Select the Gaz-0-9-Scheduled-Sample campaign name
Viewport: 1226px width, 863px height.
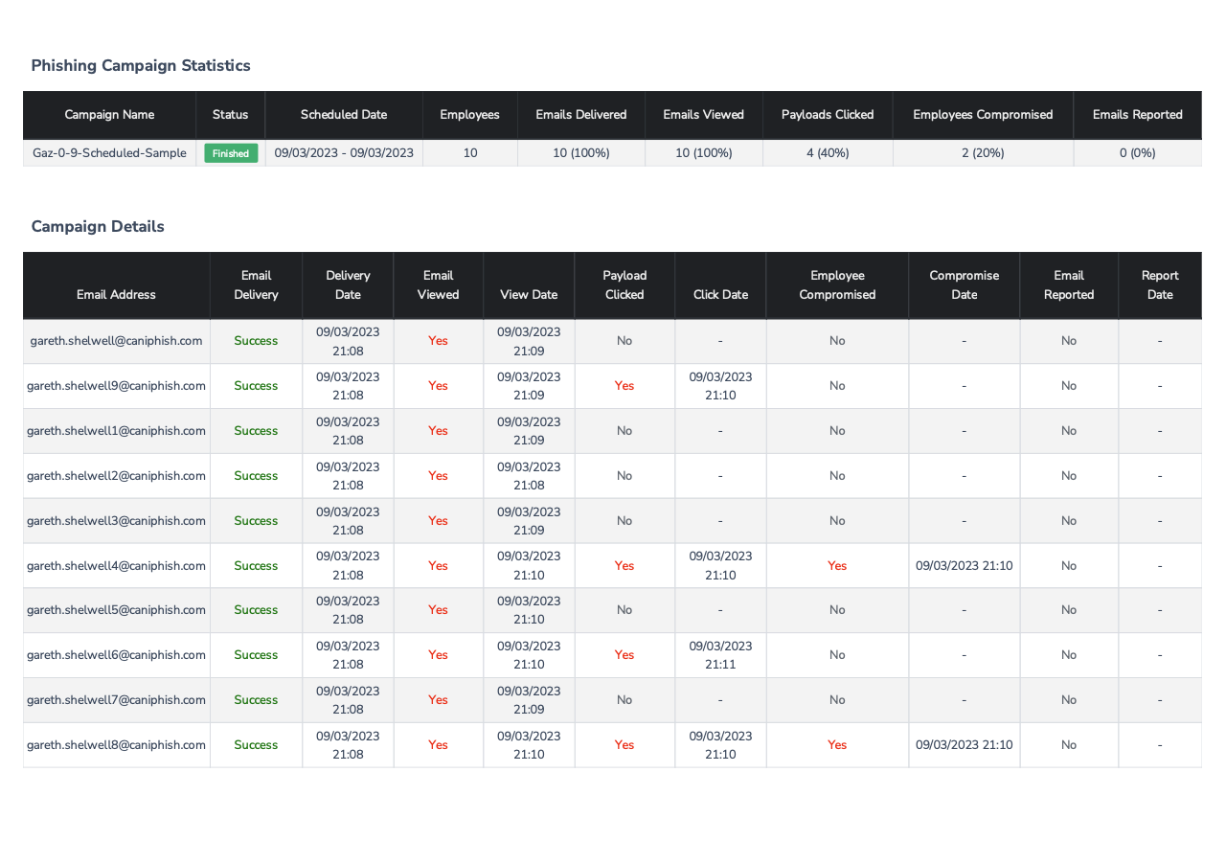(x=109, y=153)
